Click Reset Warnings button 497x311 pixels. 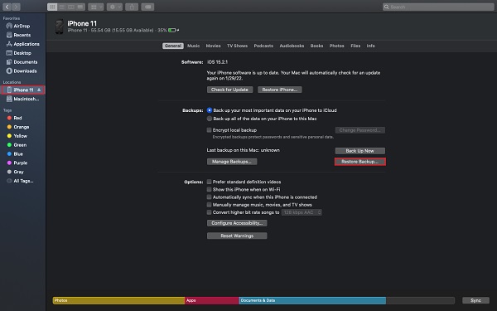tap(237, 236)
